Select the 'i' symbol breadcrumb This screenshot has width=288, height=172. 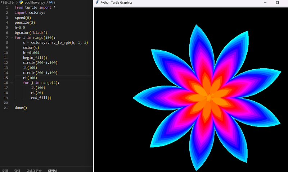(55, 3)
